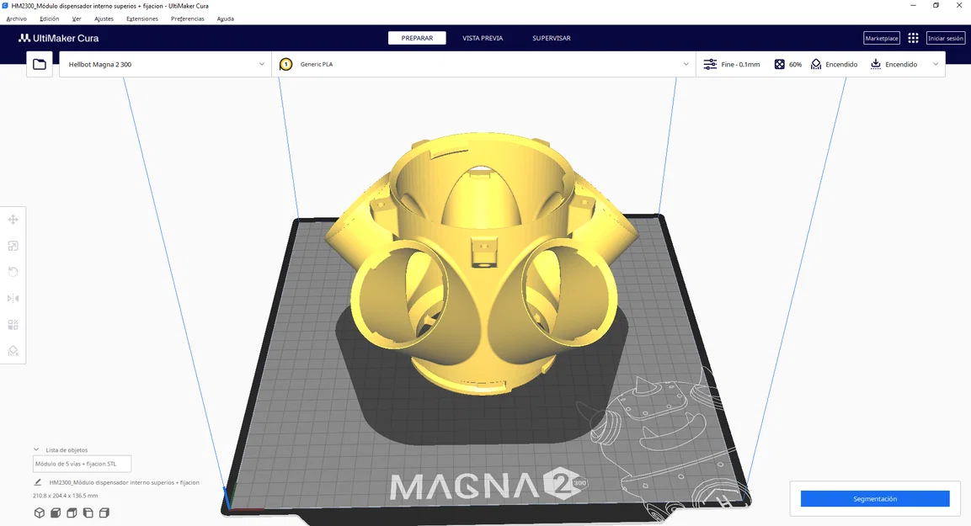Viewport: 971px width, 526px height.
Task: Click the UltiMaker Cura logo
Action: pos(59,39)
